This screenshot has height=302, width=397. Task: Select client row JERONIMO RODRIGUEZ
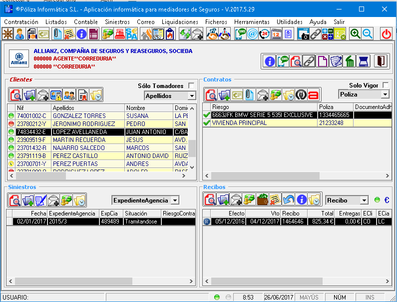[x=98, y=123]
